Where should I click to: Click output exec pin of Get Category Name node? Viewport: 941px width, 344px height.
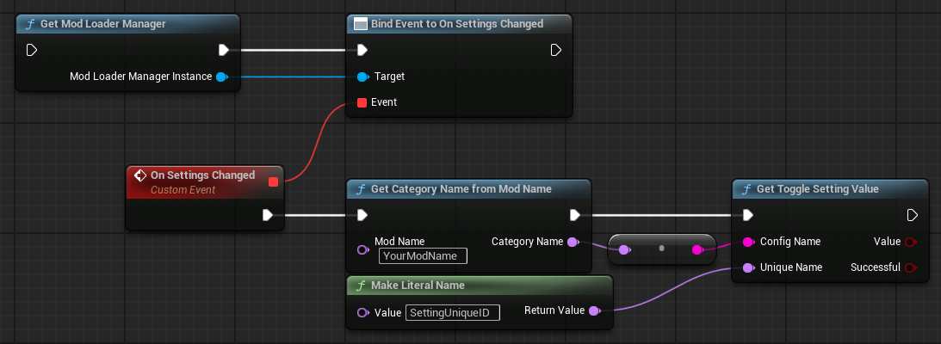point(575,214)
